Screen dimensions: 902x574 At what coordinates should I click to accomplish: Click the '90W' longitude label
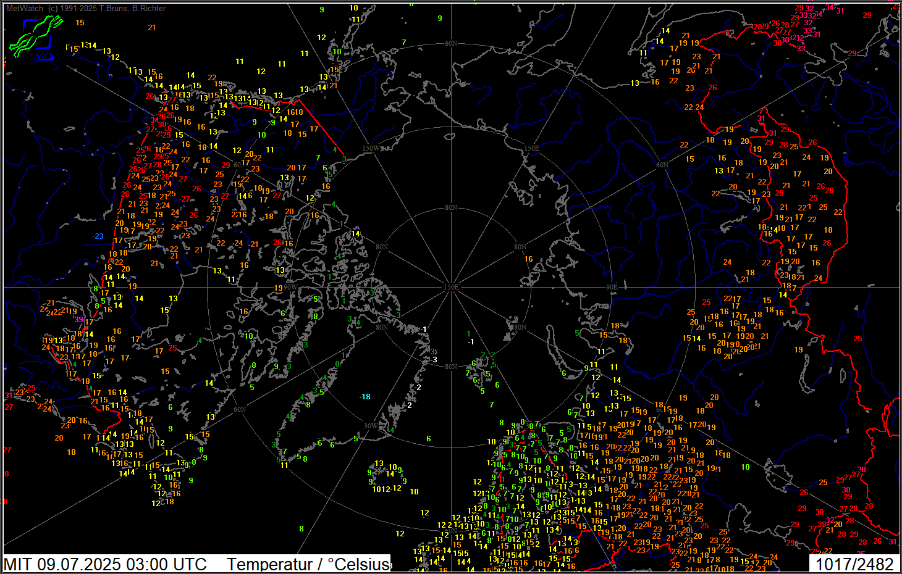[x=291, y=288]
